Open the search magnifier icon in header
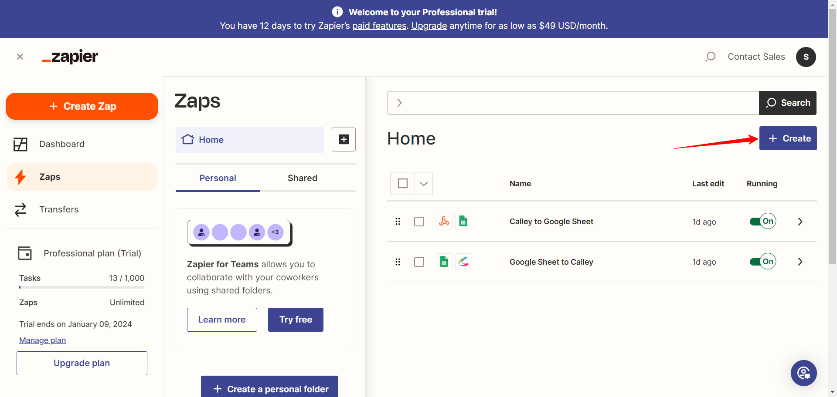 coord(711,57)
